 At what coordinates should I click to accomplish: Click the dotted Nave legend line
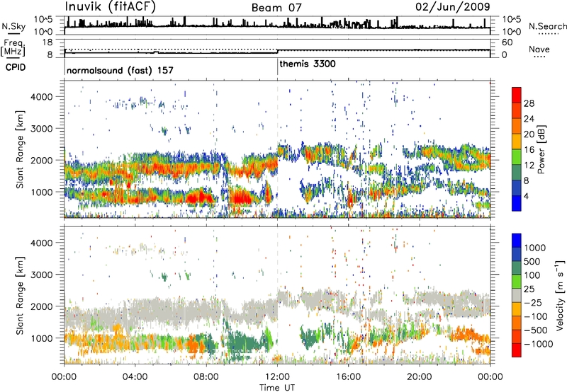[539, 57]
